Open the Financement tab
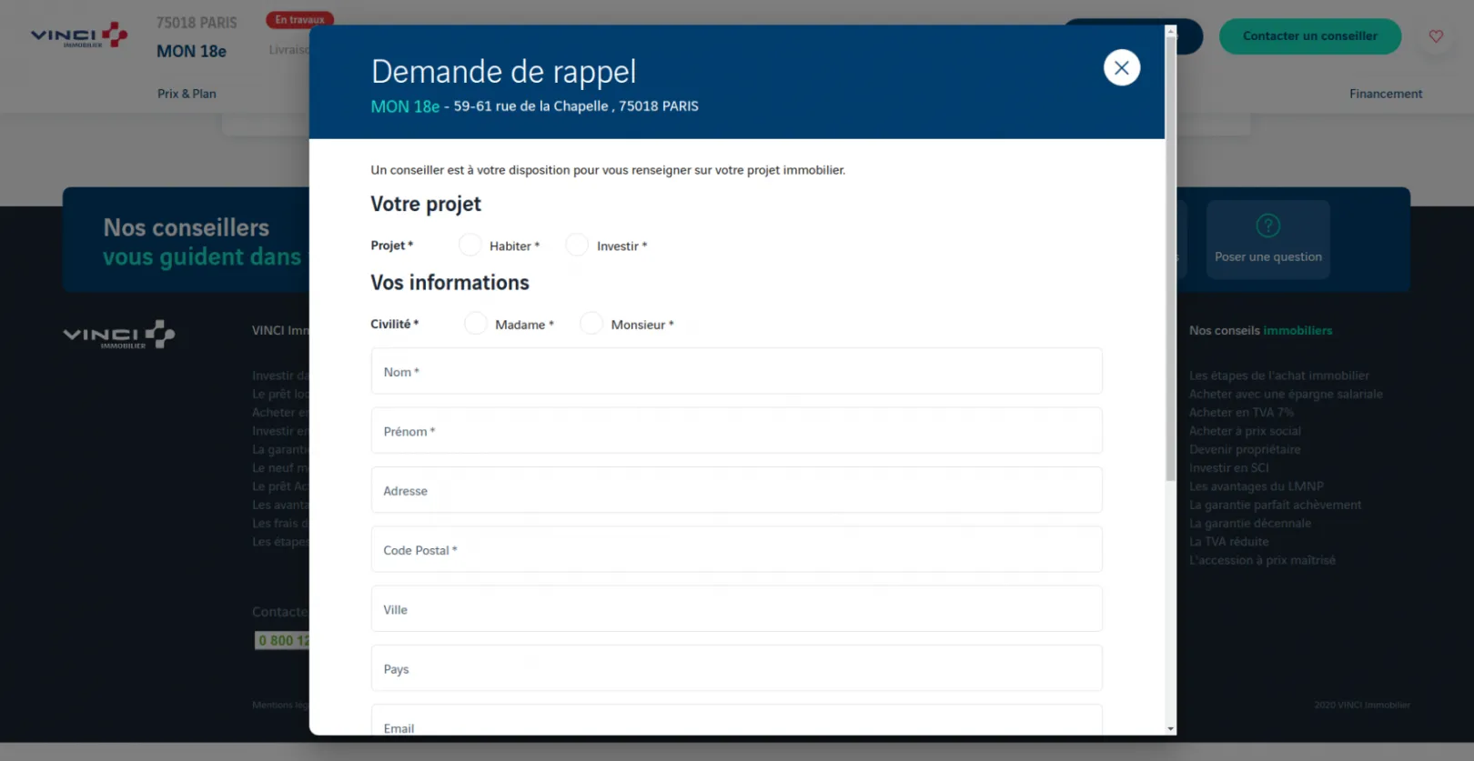Screen dimensions: 1474x761 1385,94
